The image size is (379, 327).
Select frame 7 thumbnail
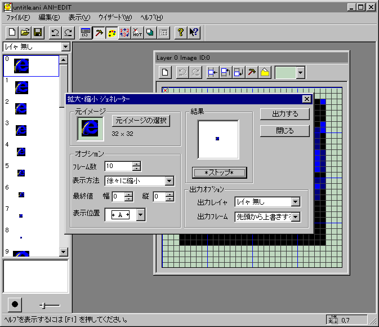click(x=21, y=216)
